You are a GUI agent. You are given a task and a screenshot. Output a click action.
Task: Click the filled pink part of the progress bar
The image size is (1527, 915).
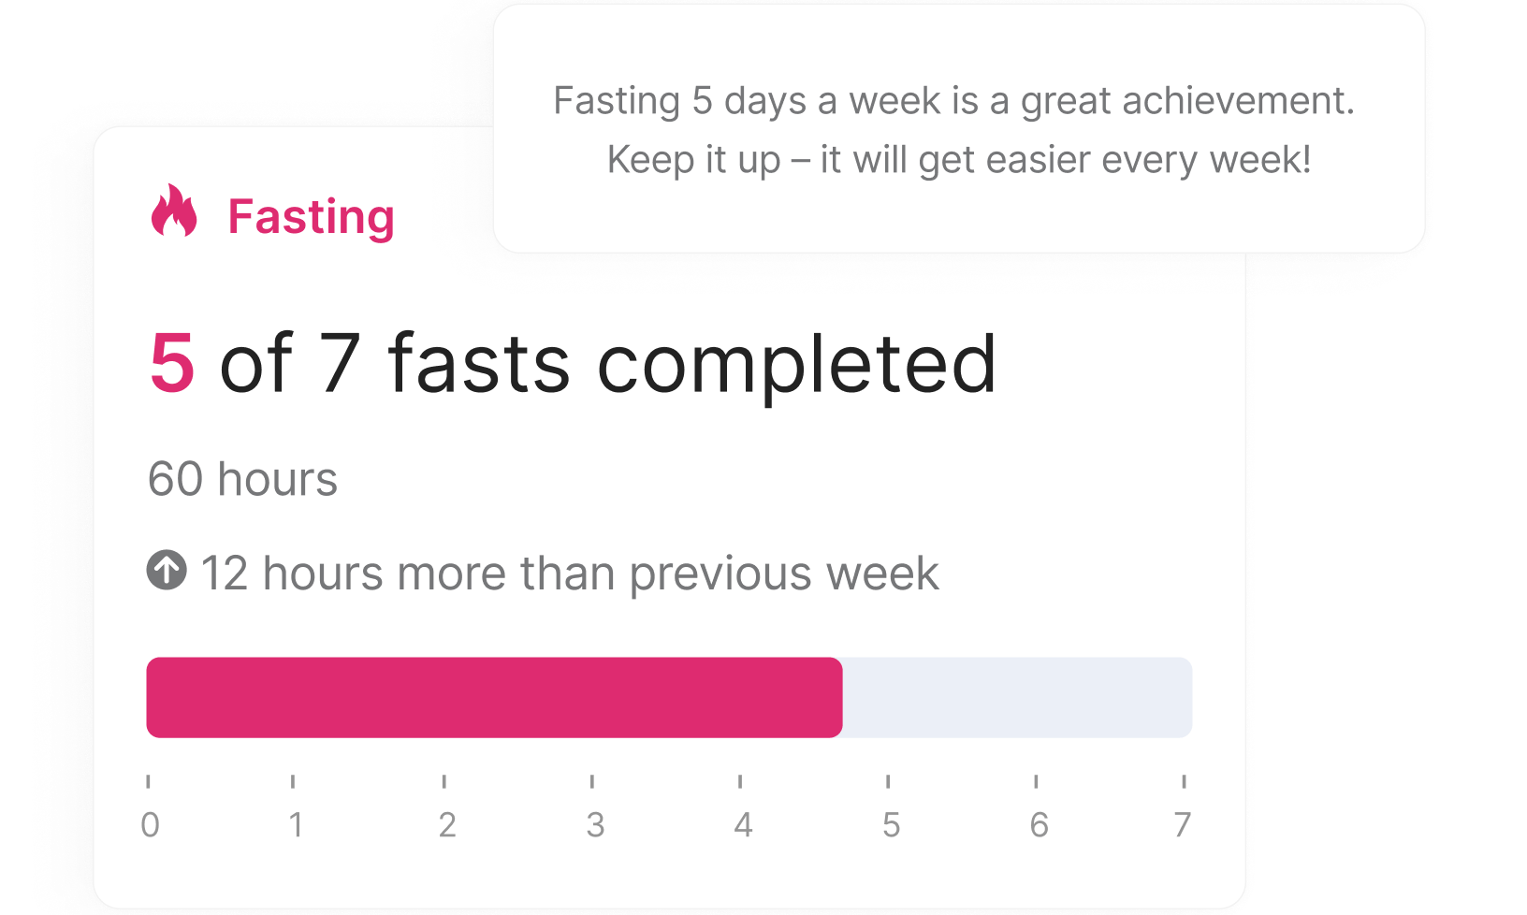(x=494, y=698)
